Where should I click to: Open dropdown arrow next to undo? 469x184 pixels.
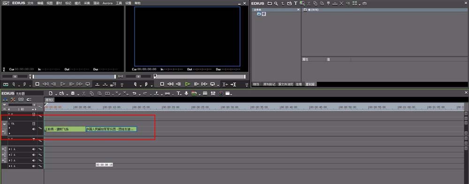pyautogui.click(x=139, y=95)
